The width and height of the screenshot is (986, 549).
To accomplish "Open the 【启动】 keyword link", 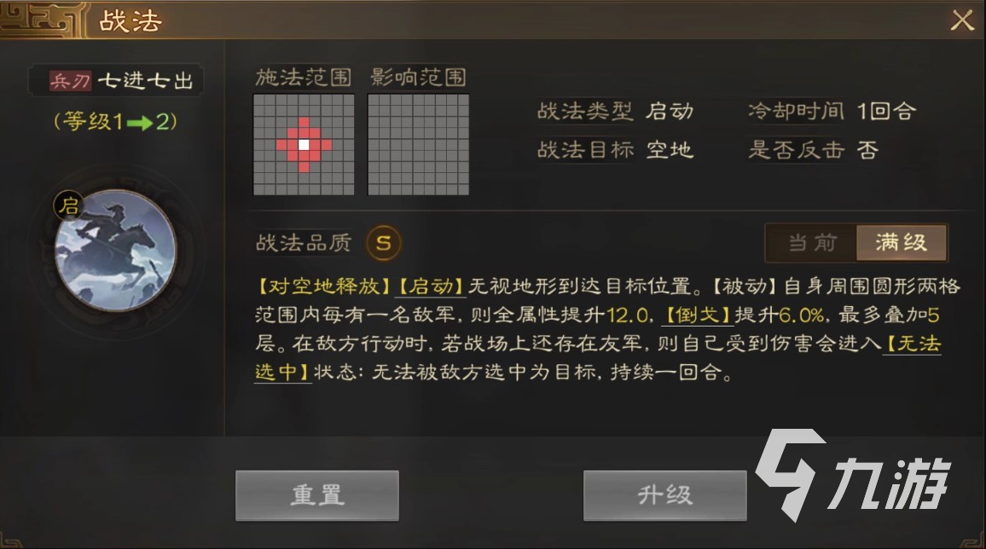I will point(431,286).
